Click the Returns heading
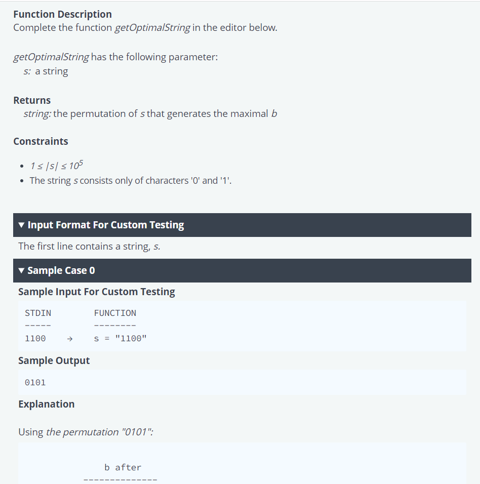This screenshot has height=484, width=480. click(32, 100)
